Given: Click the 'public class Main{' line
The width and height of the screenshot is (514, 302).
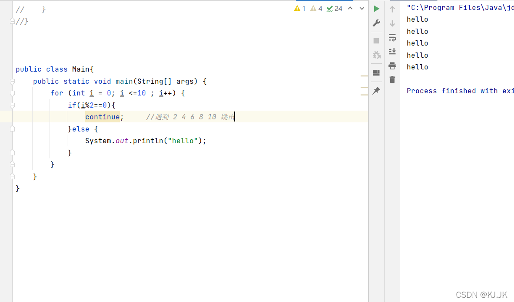Looking at the screenshot, I should [x=55, y=69].
